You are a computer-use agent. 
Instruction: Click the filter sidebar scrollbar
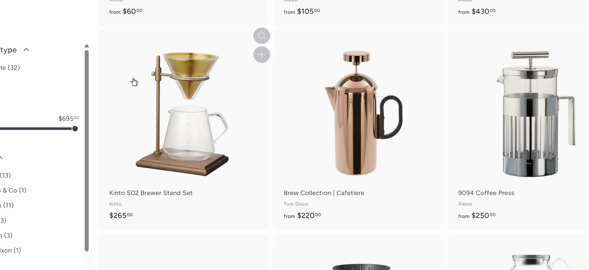[x=87, y=151]
